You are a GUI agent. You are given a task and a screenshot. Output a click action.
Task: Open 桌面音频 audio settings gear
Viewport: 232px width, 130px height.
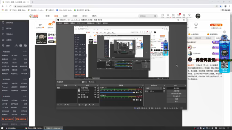141,100
